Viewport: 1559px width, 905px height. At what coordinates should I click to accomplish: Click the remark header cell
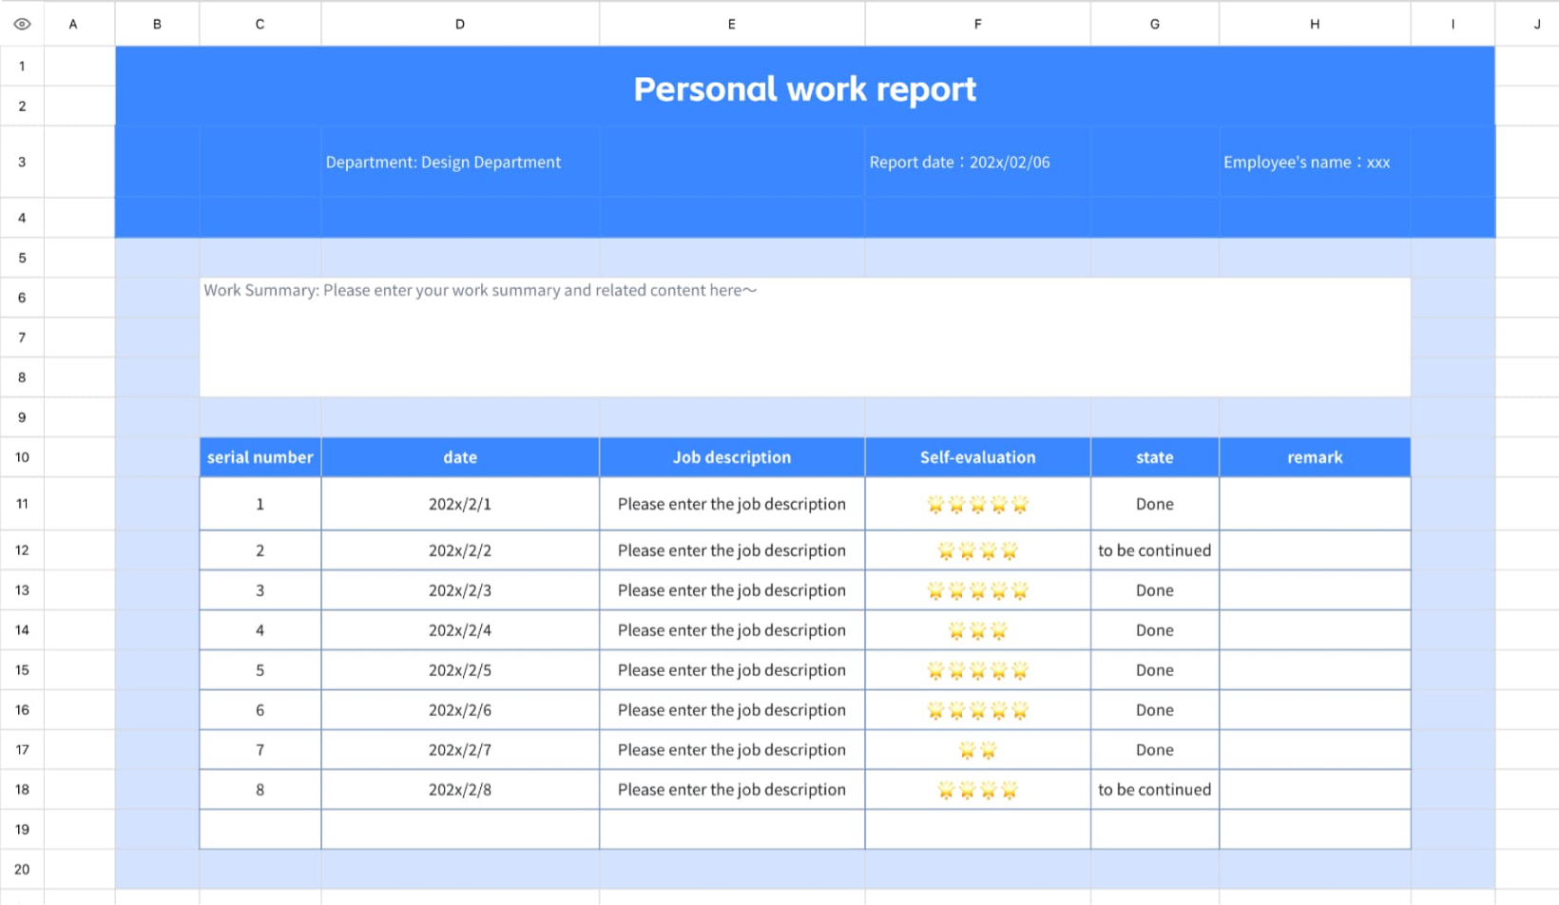(x=1315, y=457)
